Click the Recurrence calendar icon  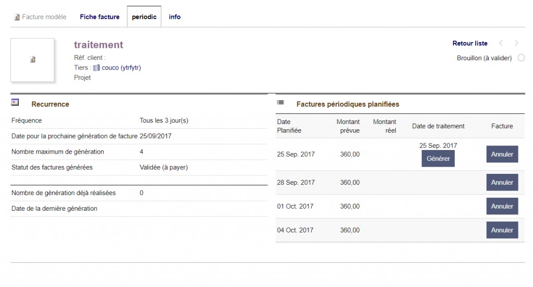pyautogui.click(x=15, y=102)
